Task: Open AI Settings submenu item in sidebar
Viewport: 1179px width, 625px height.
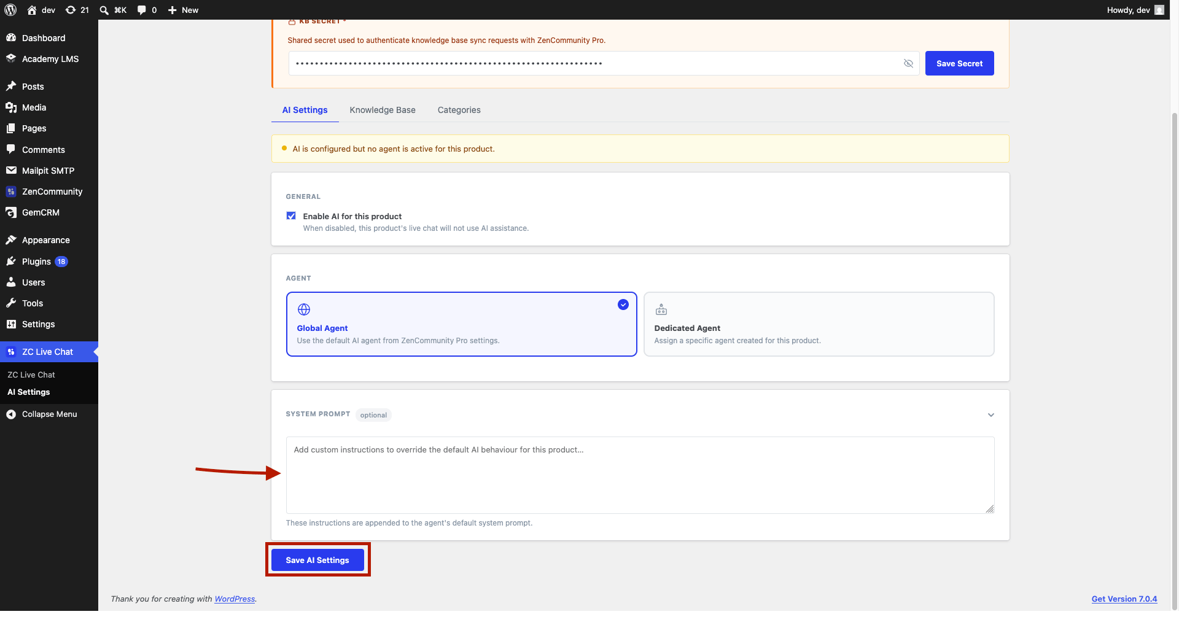Action: [28, 392]
